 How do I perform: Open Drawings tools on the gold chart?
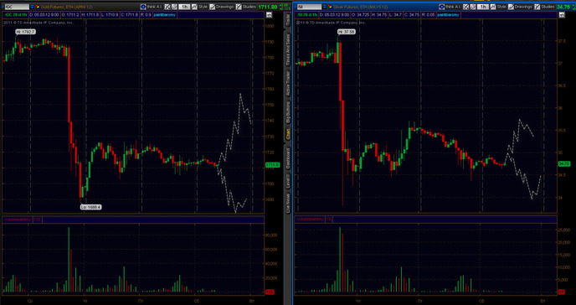click(222, 7)
